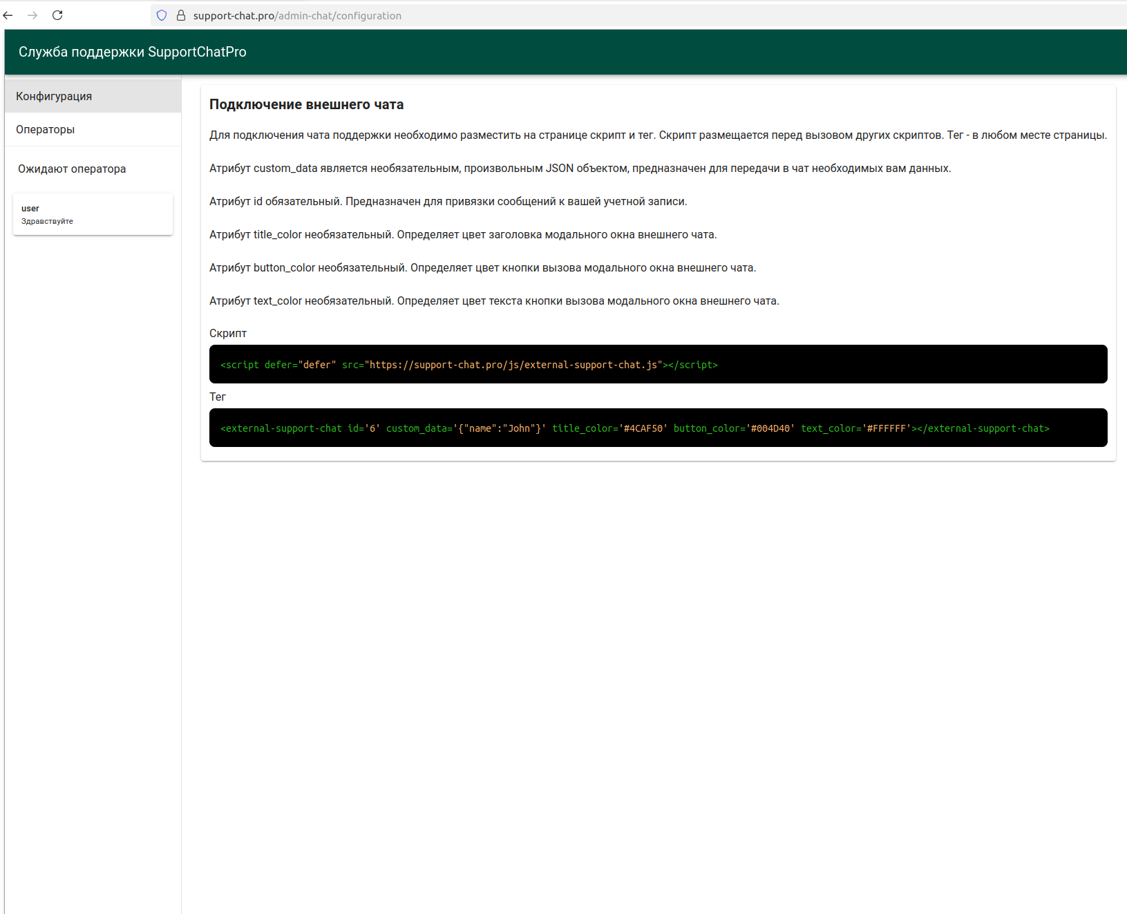Click the Здравствуйте message preview
The width and height of the screenshot is (1127, 914).
pos(47,221)
